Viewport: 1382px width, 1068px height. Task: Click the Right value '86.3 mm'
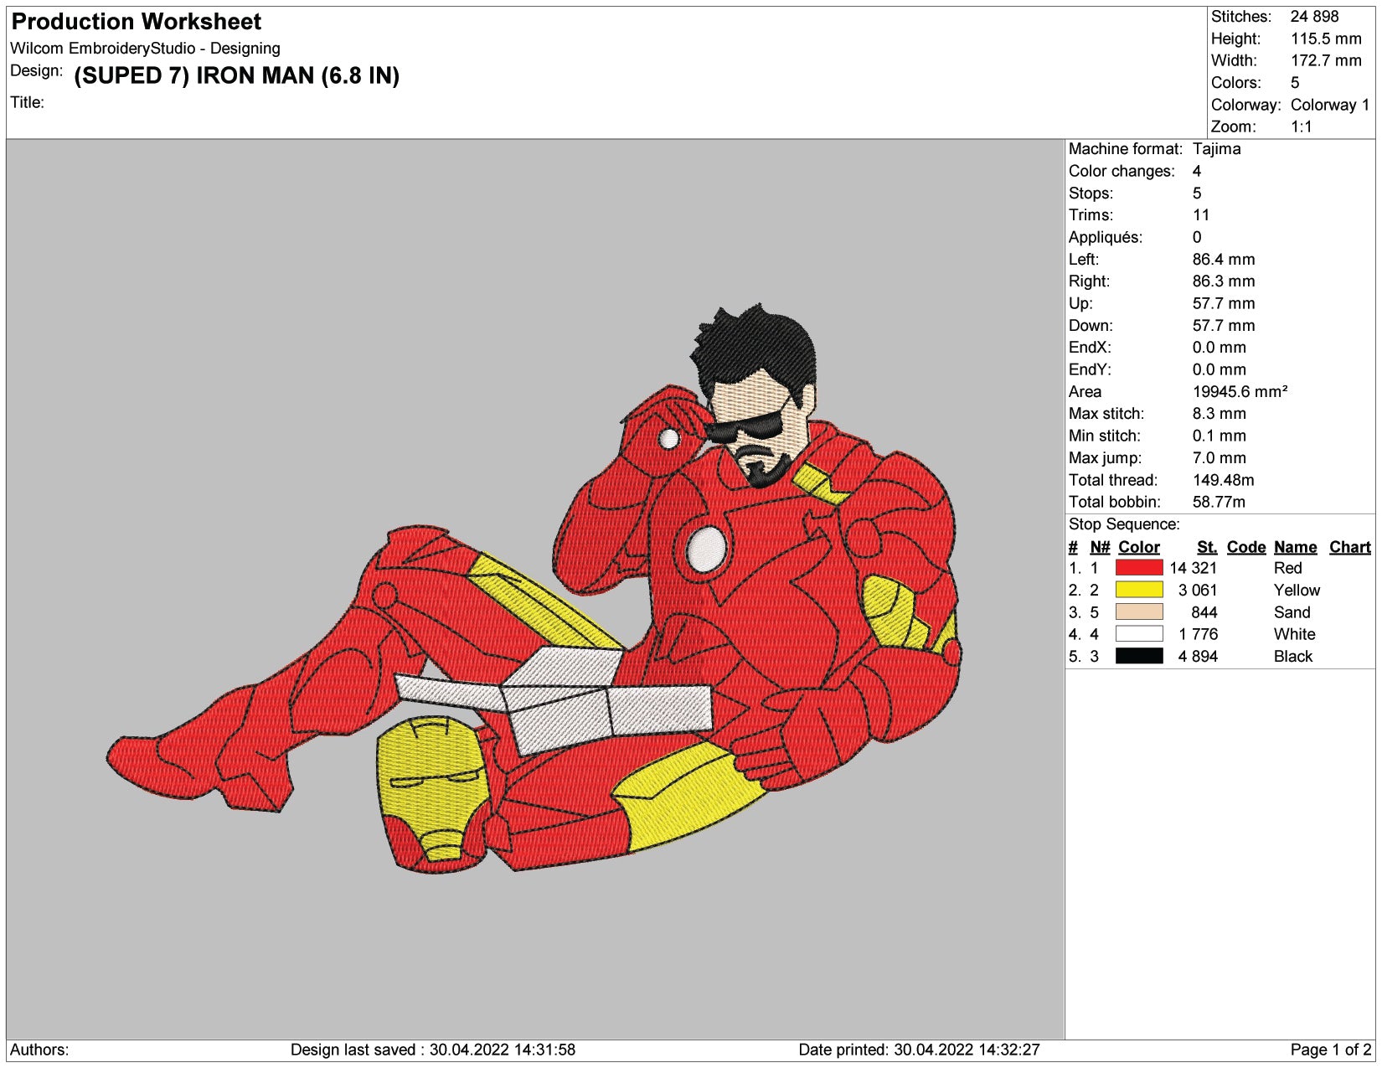pyautogui.click(x=1224, y=281)
